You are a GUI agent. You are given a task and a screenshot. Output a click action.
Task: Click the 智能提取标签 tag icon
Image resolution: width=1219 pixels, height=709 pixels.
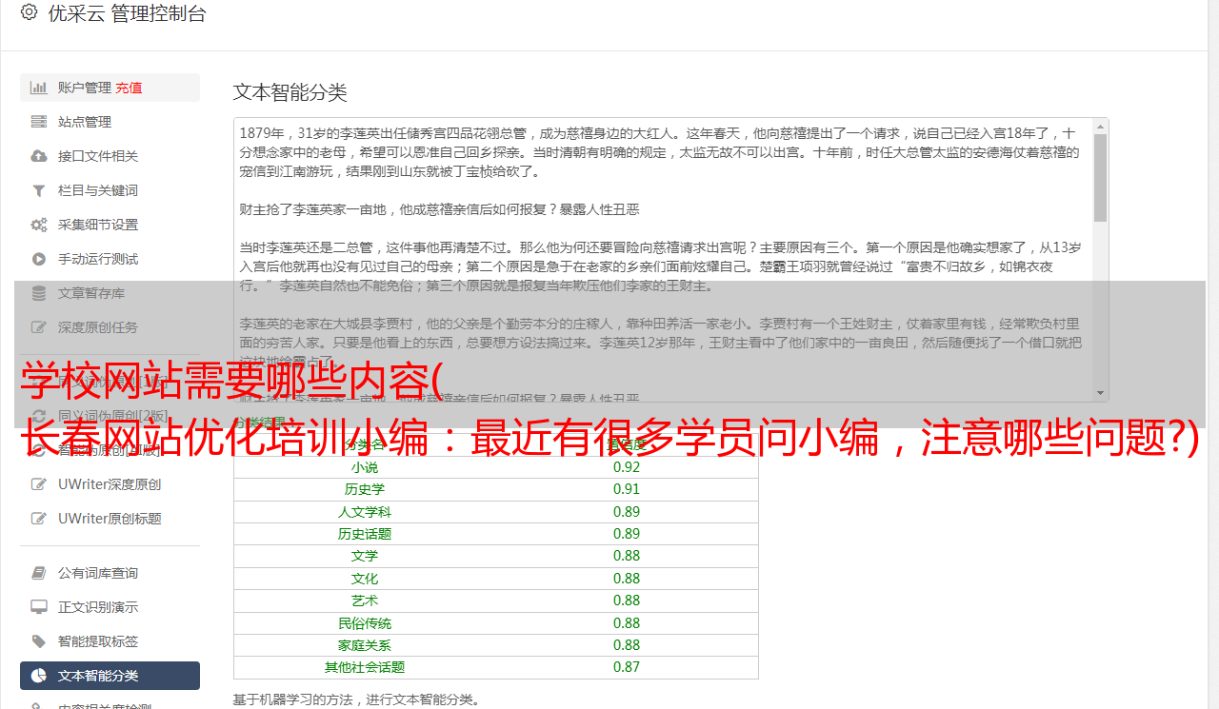[39, 641]
